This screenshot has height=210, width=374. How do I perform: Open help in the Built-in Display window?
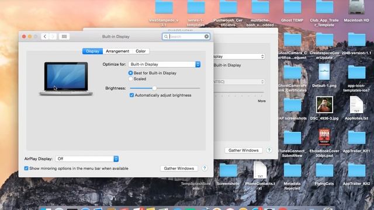point(205,168)
